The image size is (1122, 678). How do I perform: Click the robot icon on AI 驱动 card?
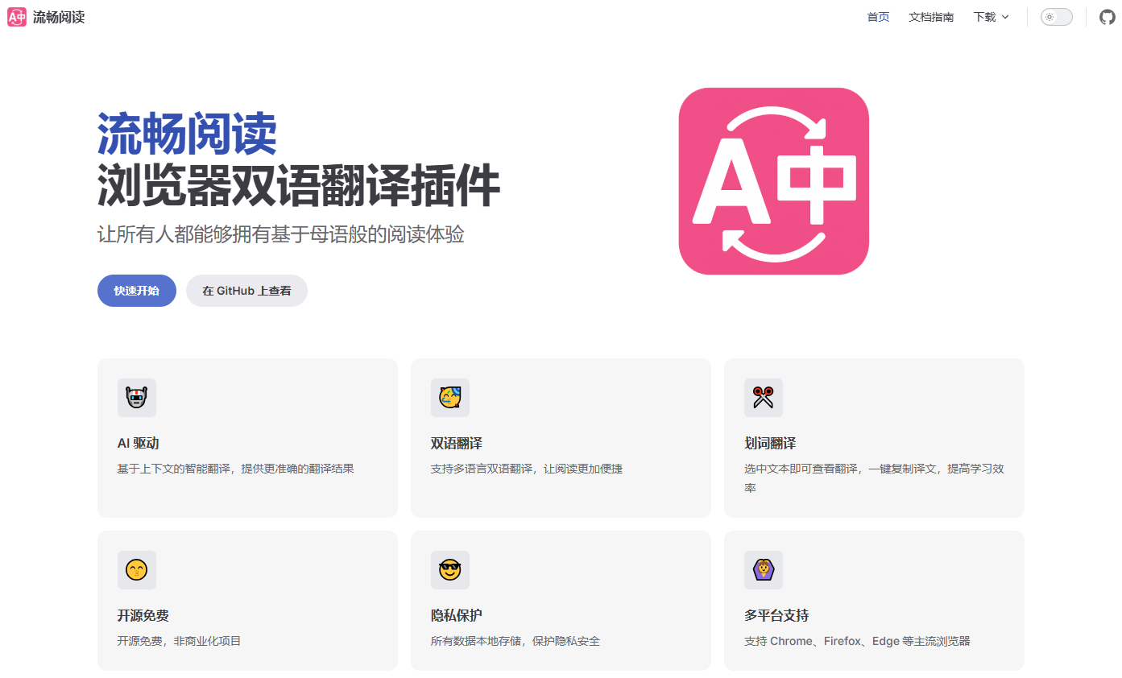coord(136,398)
